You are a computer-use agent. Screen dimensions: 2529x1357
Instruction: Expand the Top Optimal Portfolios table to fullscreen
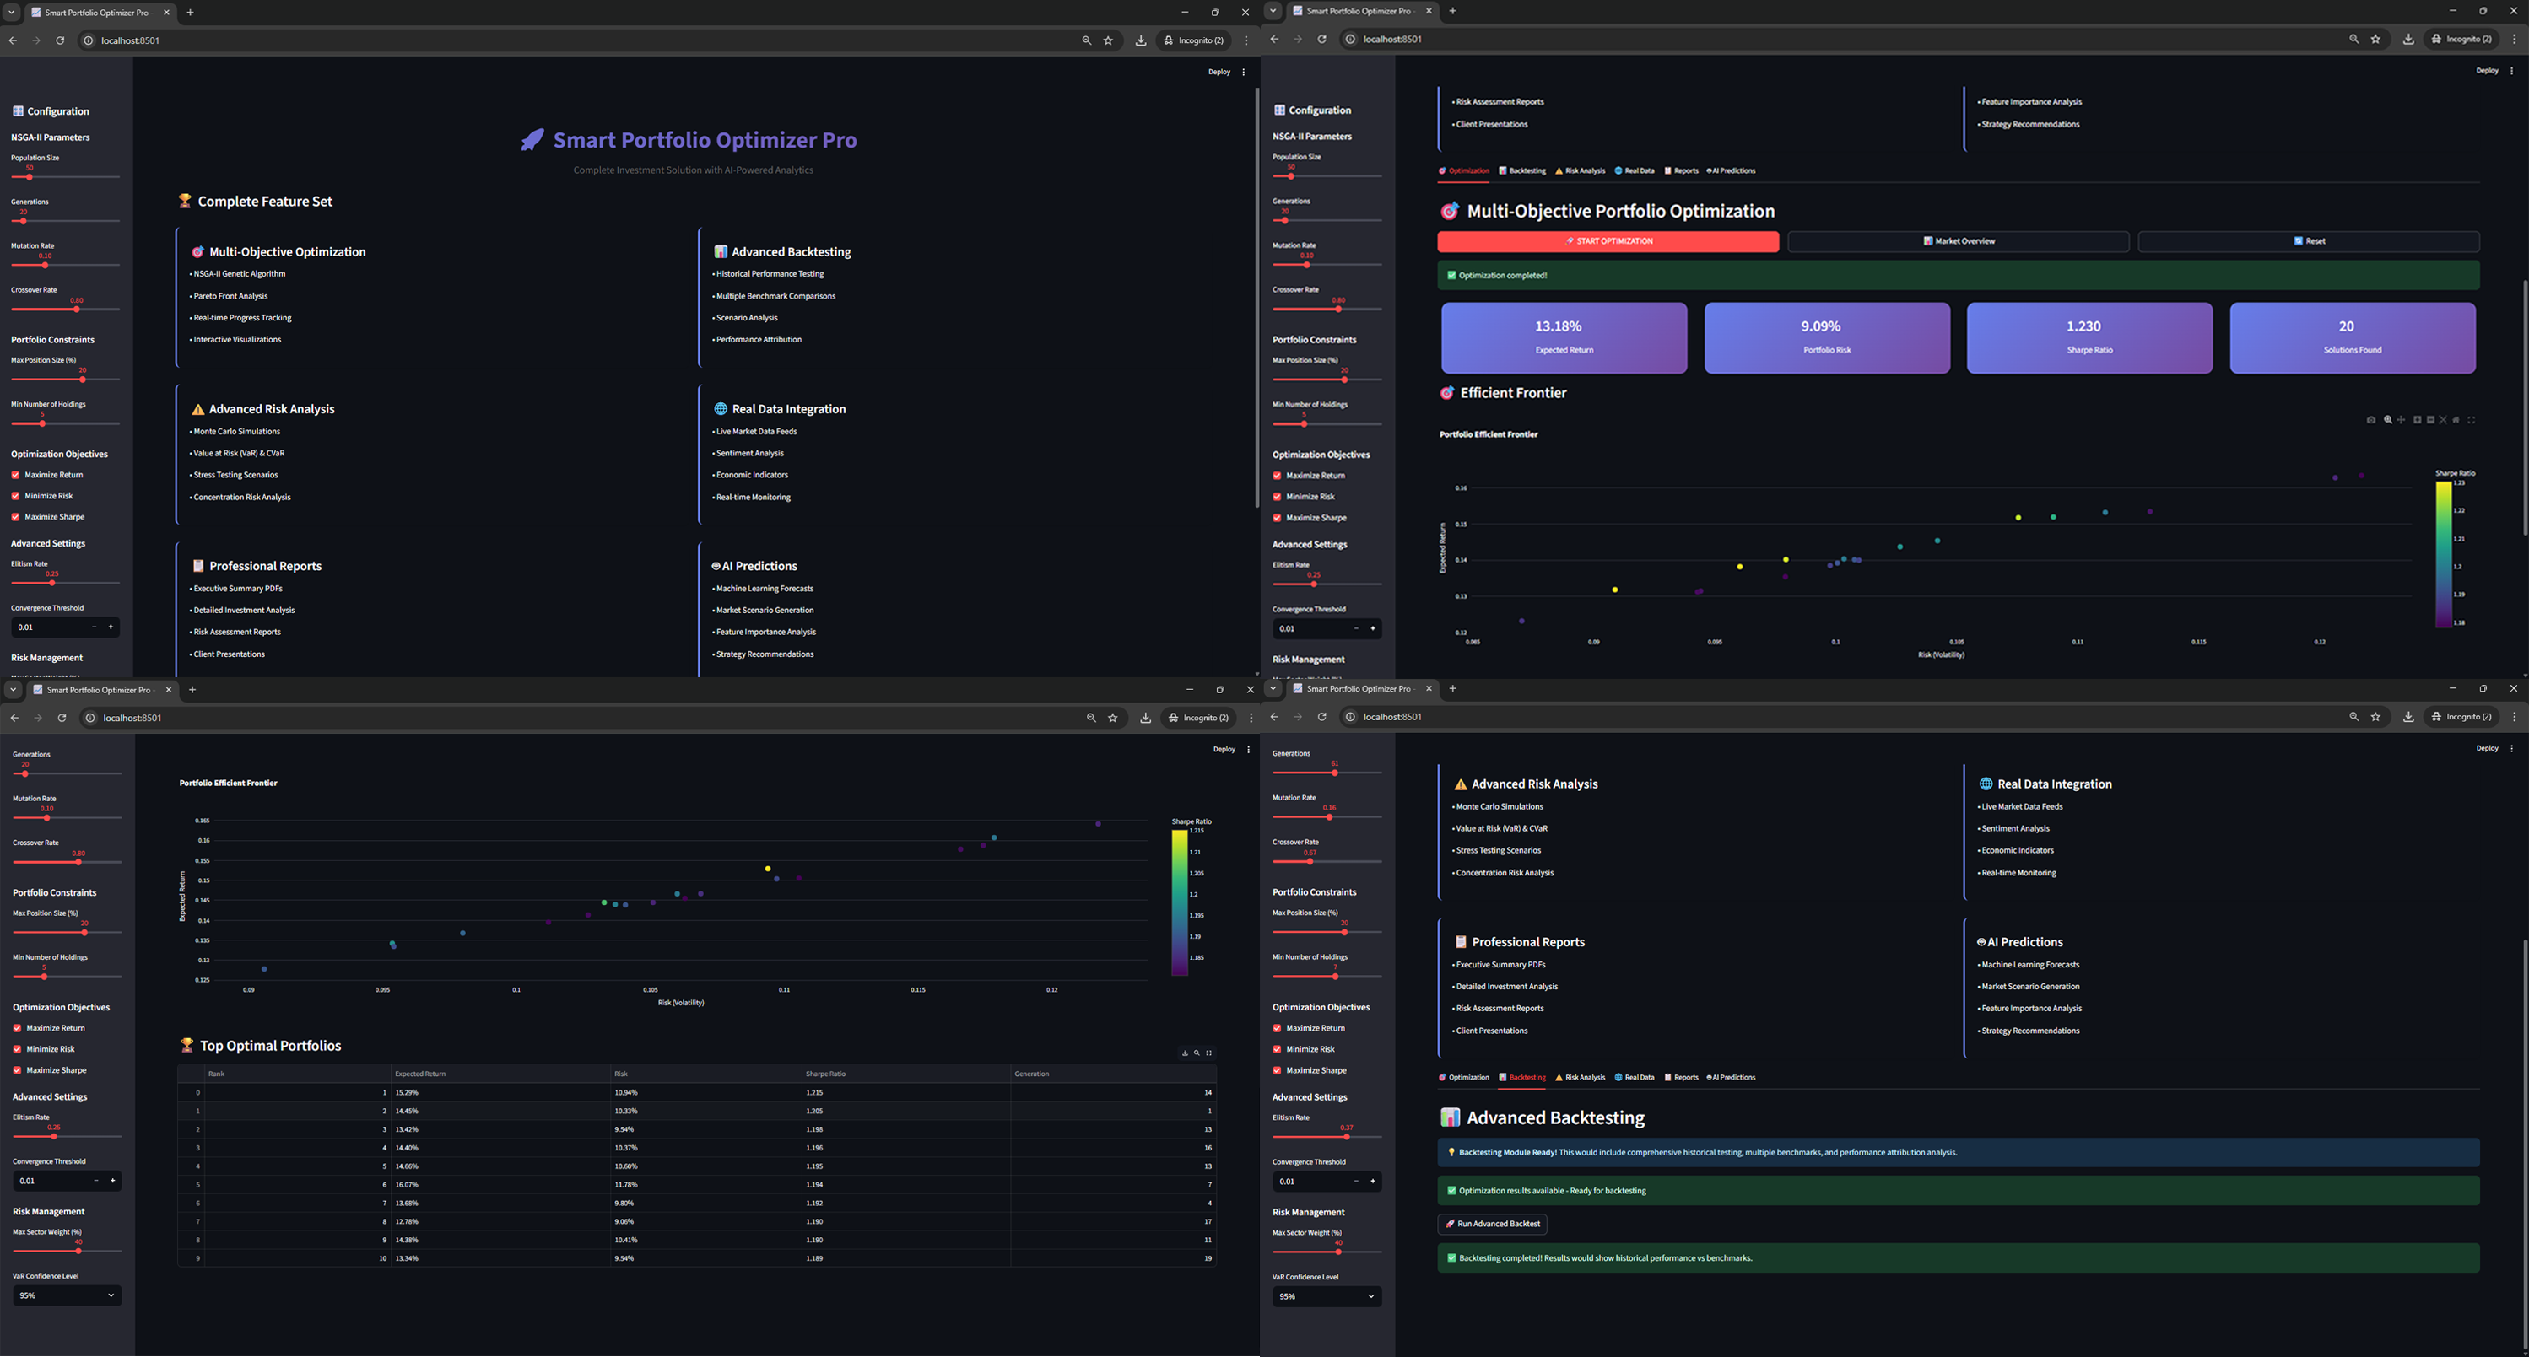click(1209, 1053)
